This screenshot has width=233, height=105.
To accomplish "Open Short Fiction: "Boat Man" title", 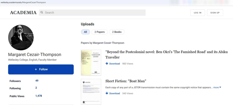I will click(126, 81).
